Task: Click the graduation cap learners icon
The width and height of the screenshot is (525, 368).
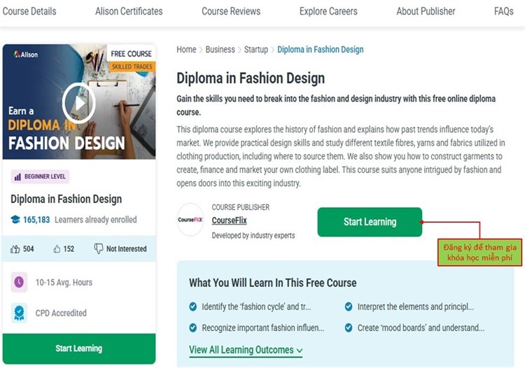Action: coord(15,220)
